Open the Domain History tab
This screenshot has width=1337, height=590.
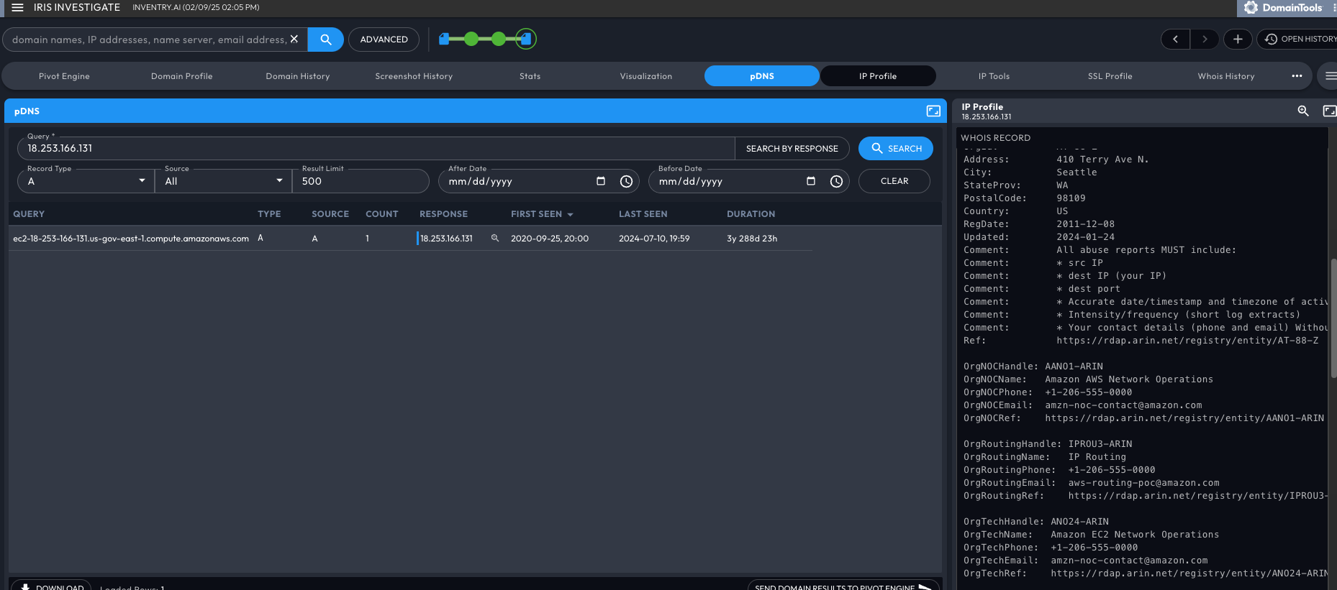[x=298, y=76]
